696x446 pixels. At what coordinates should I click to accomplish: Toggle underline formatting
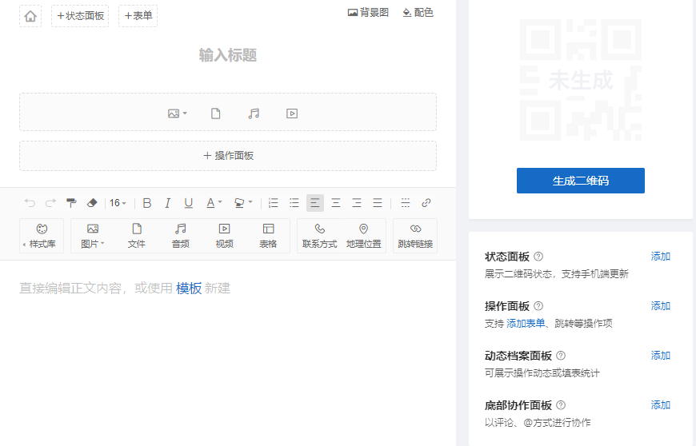click(x=189, y=203)
